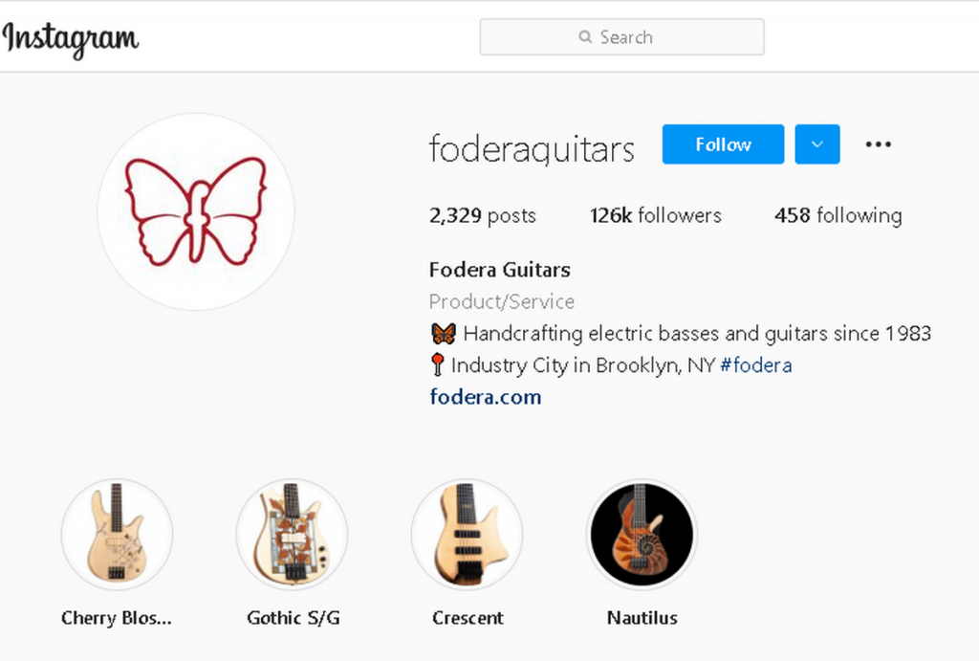
Task: Follow the foderaguitars account
Action: coord(723,144)
